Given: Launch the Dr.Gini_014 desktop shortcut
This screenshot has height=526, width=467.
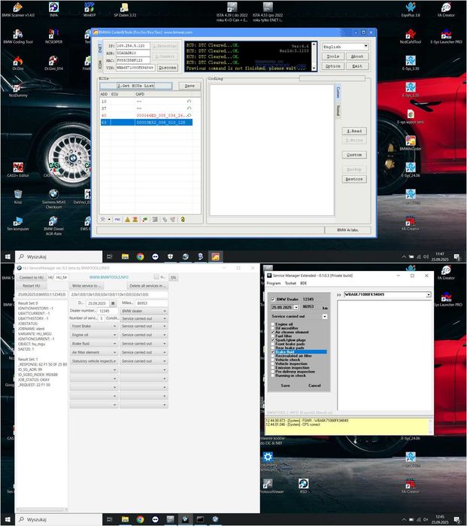Looking at the screenshot, I should coord(53,62).
